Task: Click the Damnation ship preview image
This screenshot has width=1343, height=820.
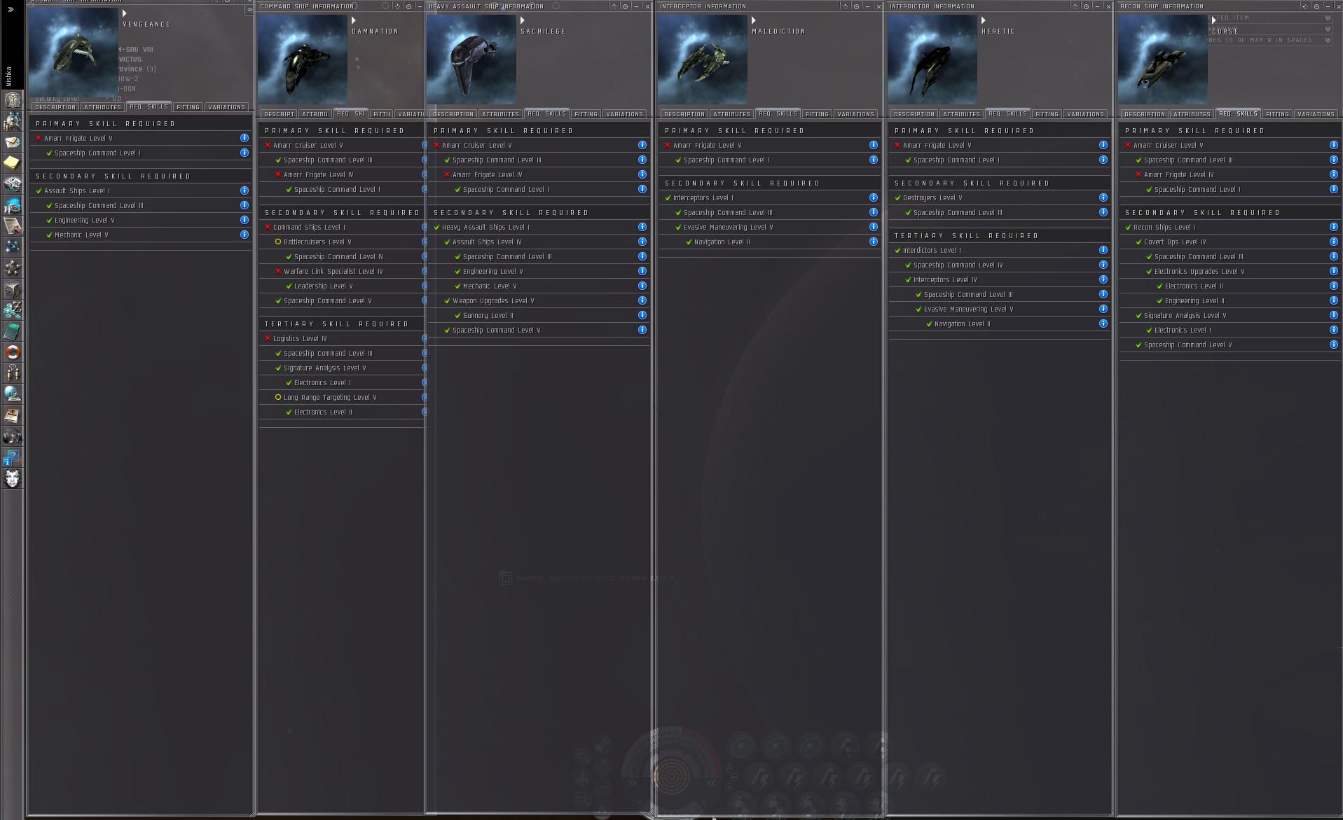Action: pos(303,60)
